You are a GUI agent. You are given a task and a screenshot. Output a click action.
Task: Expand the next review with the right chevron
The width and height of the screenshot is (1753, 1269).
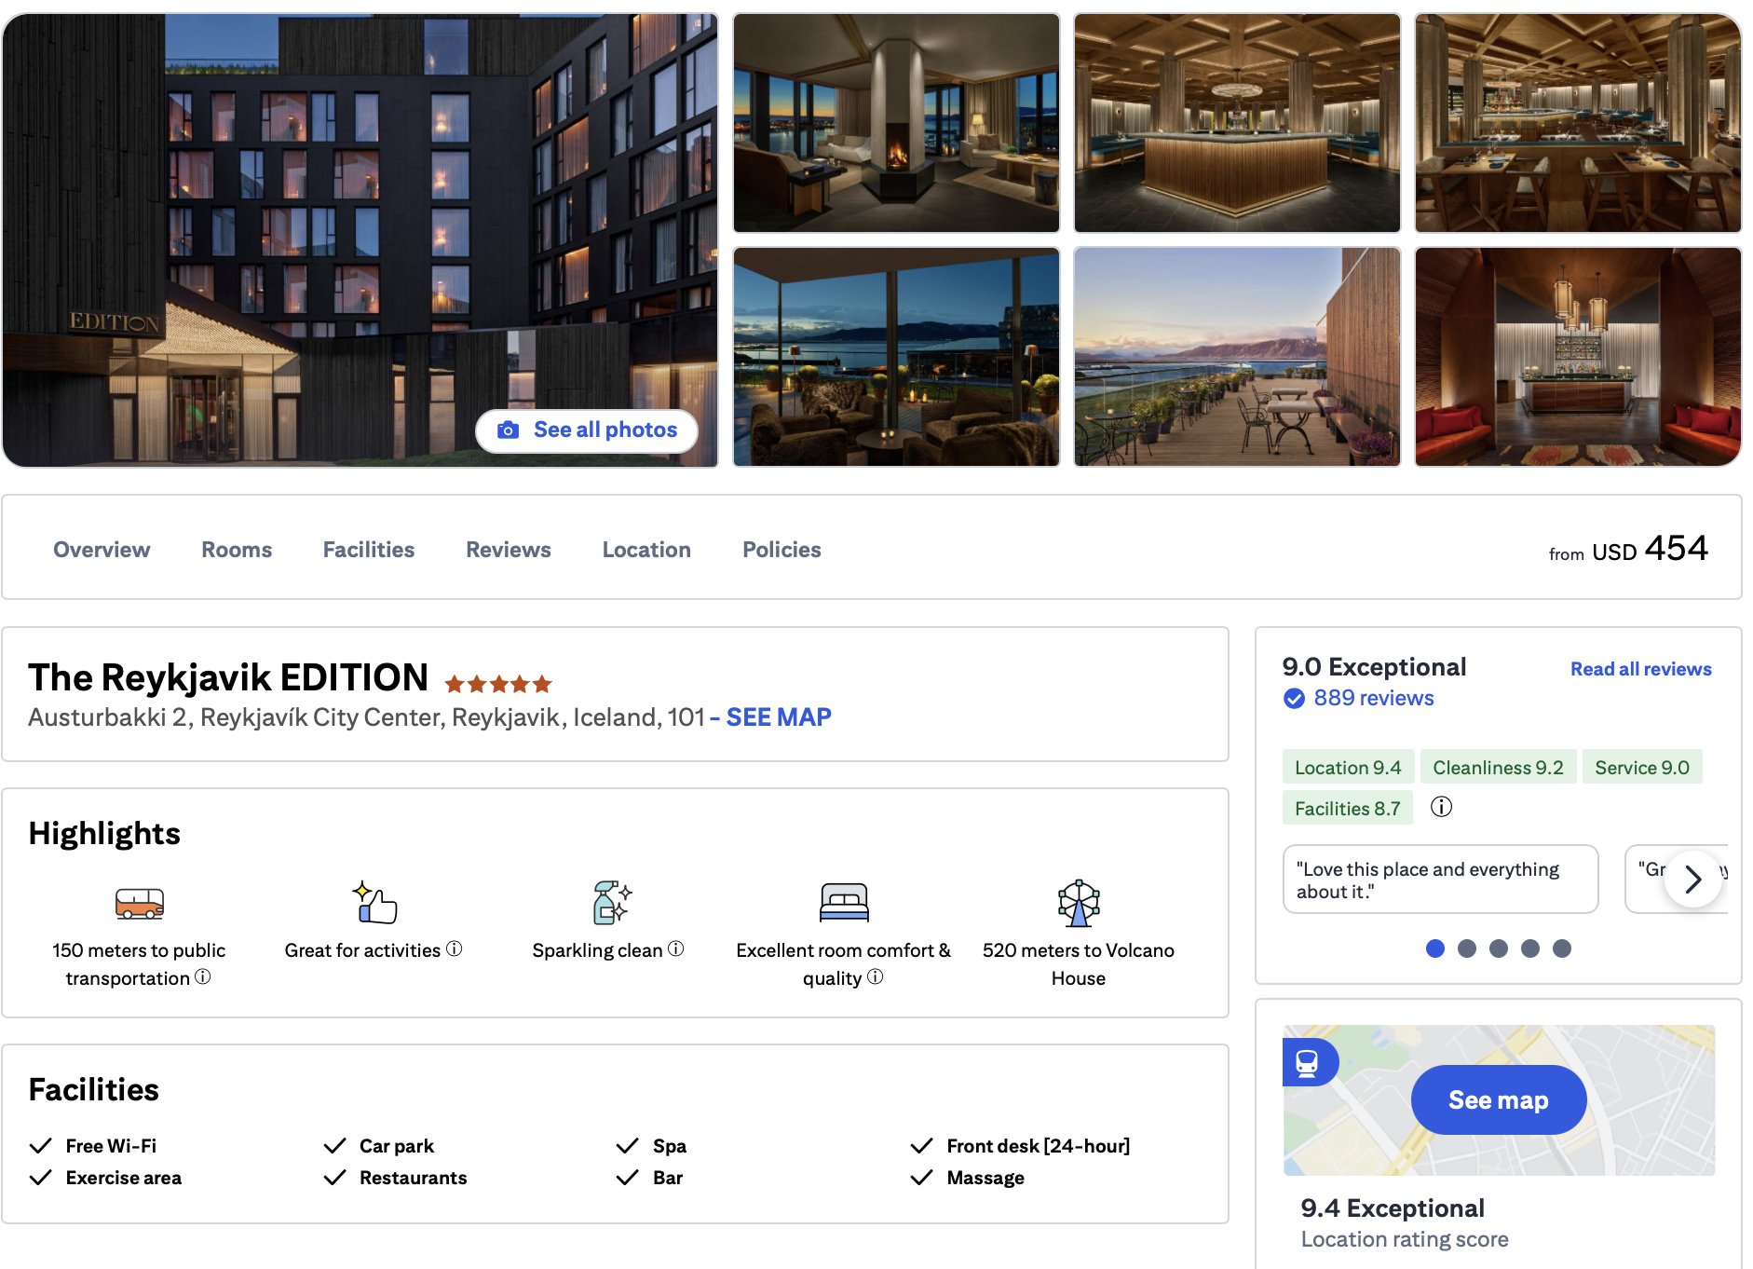(1693, 880)
